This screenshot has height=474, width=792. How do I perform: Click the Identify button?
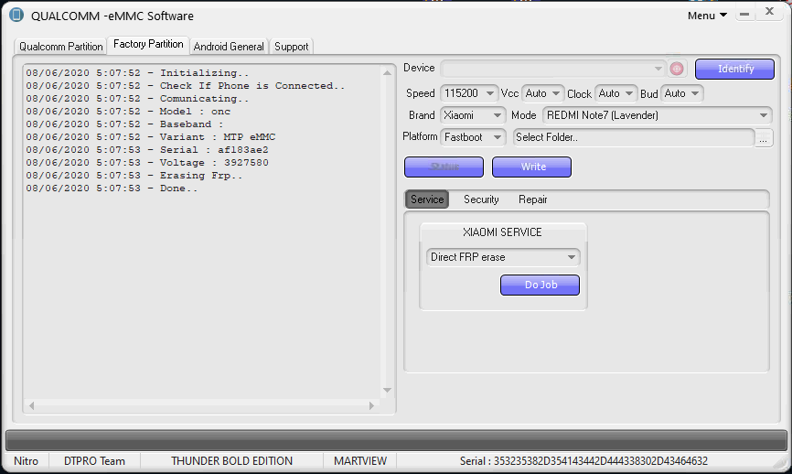735,69
